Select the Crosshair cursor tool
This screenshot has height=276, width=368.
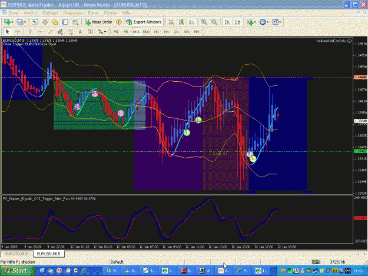pos(18,32)
